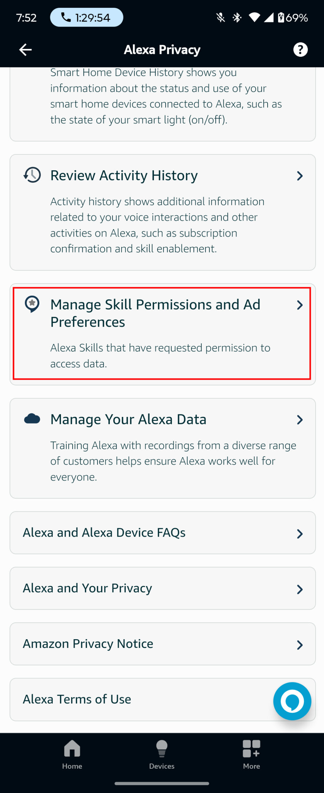Expand Manage Skill Permissions chevron
This screenshot has height=793, width=324.
tap(300, 305)
